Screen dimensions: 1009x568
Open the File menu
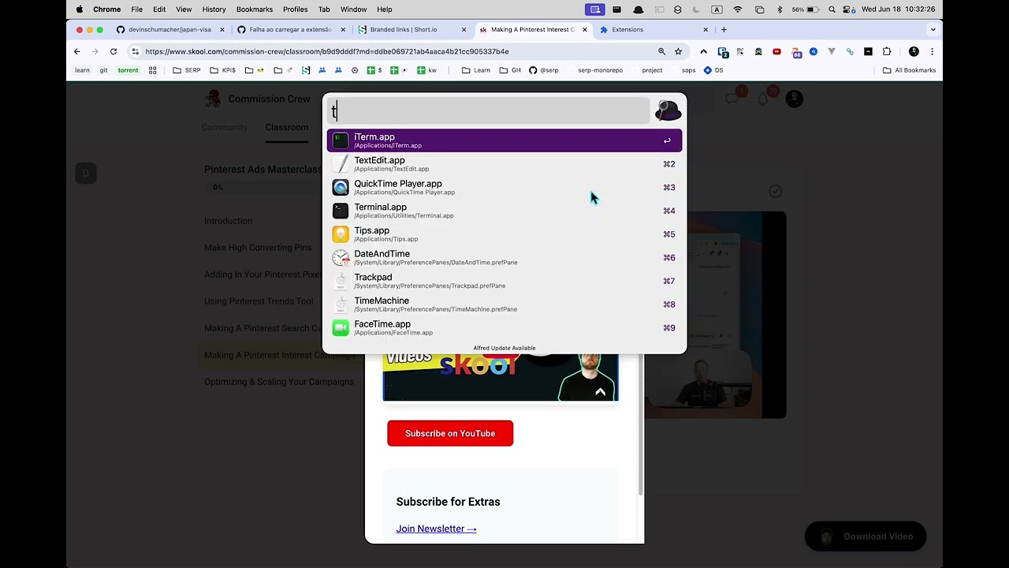point(137,9)
